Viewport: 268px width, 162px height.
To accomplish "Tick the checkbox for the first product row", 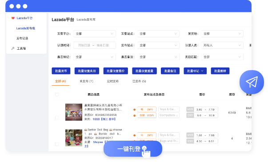I will (x=57, y=118).
